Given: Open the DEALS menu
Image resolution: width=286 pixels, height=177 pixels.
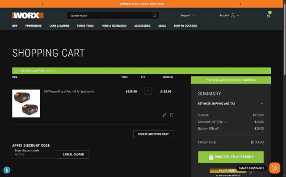Looking at the screenshot, I should (162, 26).
